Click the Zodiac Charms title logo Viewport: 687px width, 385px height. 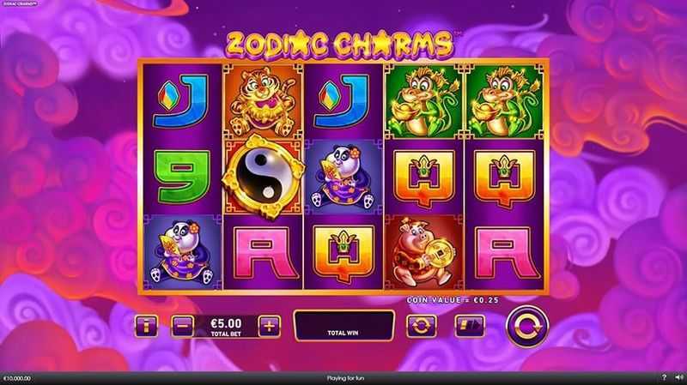tap(340, 45)
